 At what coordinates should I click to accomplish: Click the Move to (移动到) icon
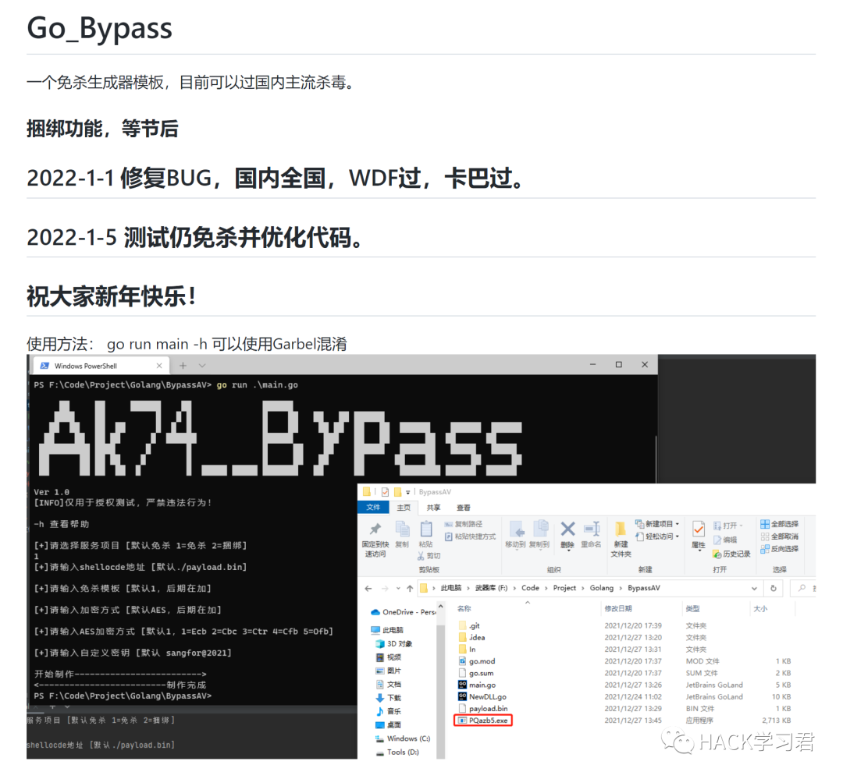(x=516, y=529)
